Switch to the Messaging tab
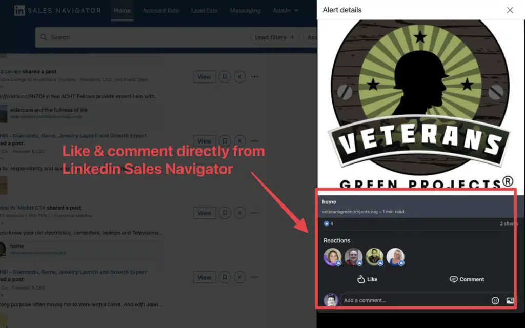 pyautogui.click(x=245, y=11)
